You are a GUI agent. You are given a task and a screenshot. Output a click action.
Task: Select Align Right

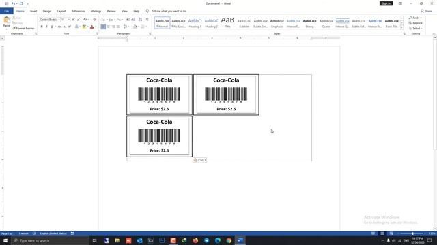[113, 27]
